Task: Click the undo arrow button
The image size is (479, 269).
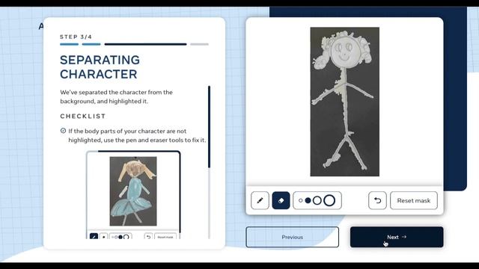Action: pyautogui.click(x=377, y=200)
